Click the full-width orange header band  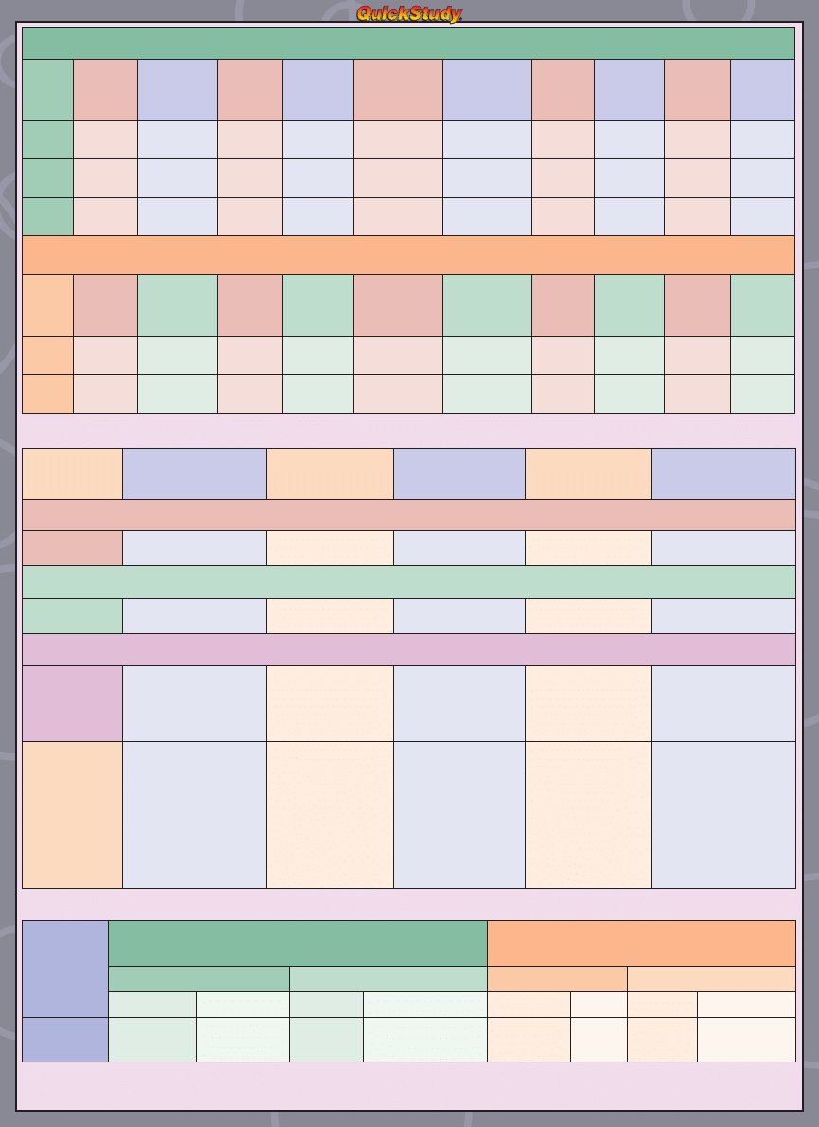(x=408, y=255)
